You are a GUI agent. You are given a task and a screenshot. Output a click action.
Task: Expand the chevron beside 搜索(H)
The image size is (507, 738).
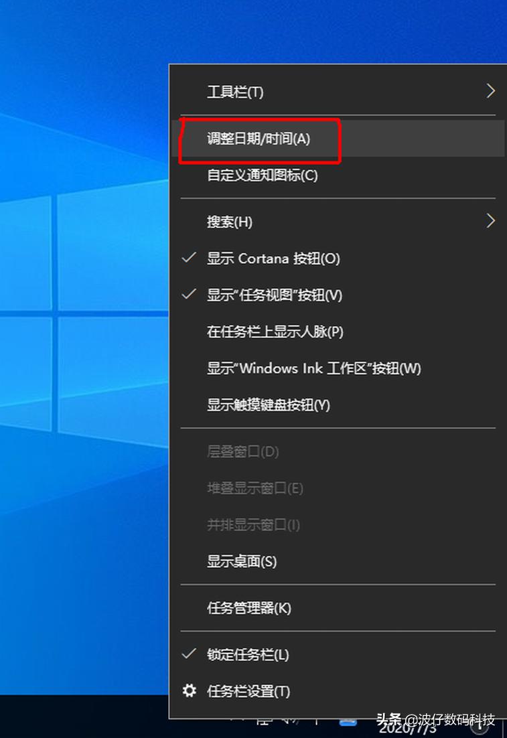(x=490, y=221)
